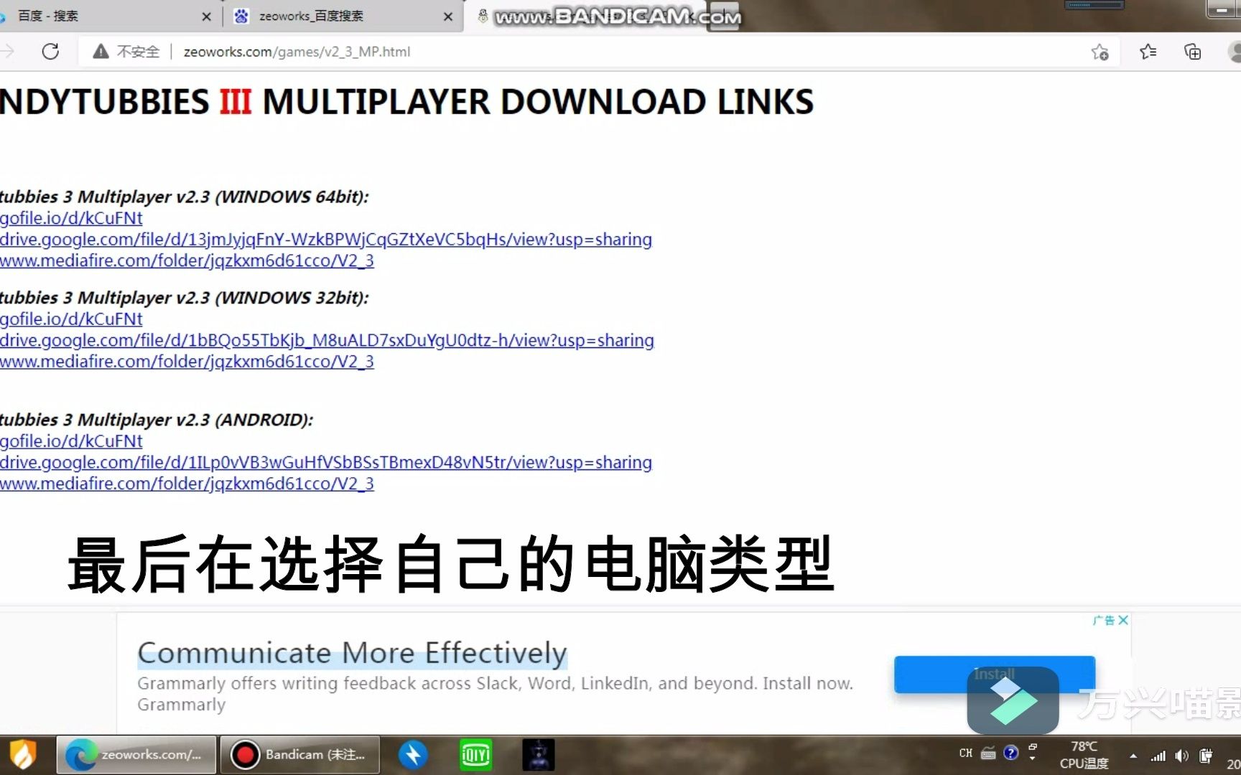The width and height of the screenshot is (1241, 775).
Task: Click the power battery tray icon
Action: (1206, 756)
